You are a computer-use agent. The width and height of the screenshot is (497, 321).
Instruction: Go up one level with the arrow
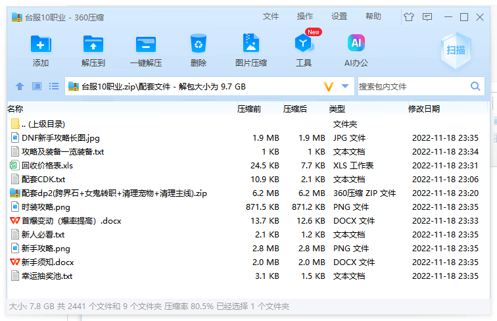(x=20, y=86)
